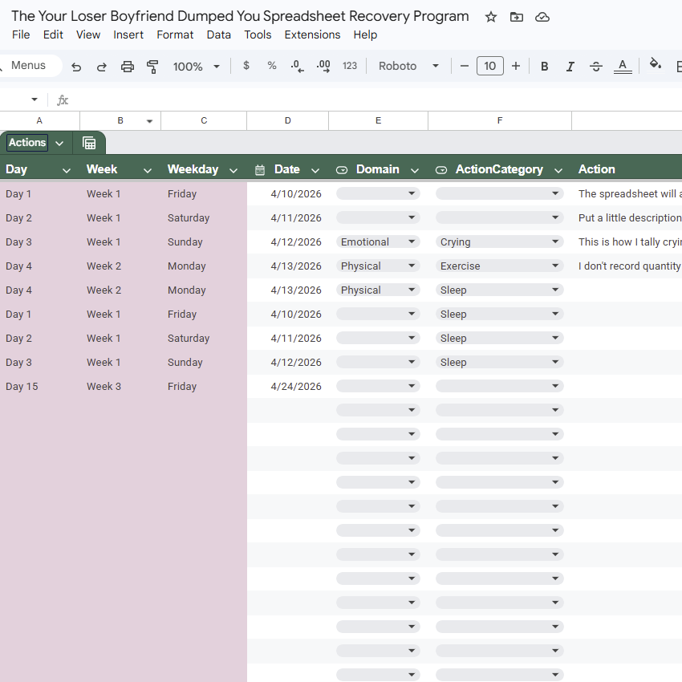Open the name box dropdown arrow
682x682 pixels.
point(35,99)
